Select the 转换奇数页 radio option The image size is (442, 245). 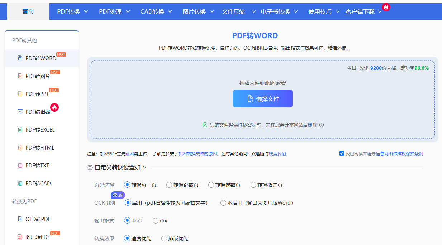169,185
